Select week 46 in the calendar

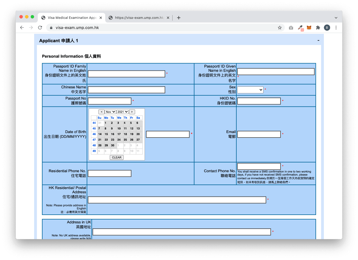(x=94, y=134)
